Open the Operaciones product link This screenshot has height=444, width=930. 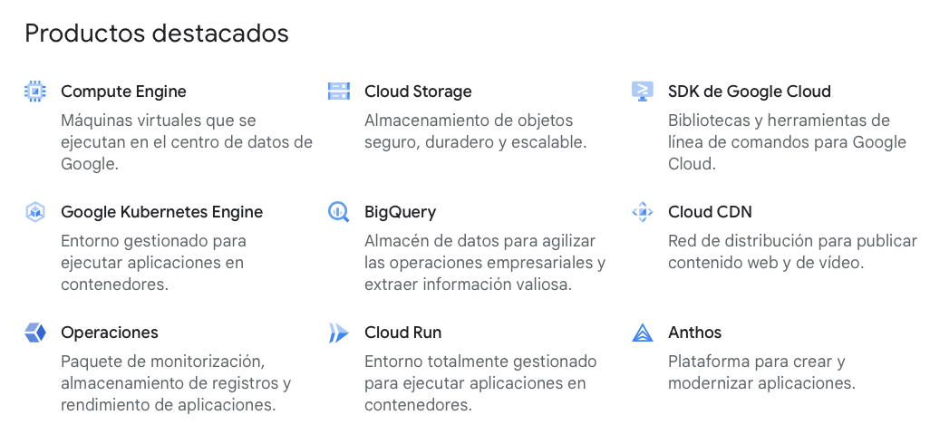[110, 333]
